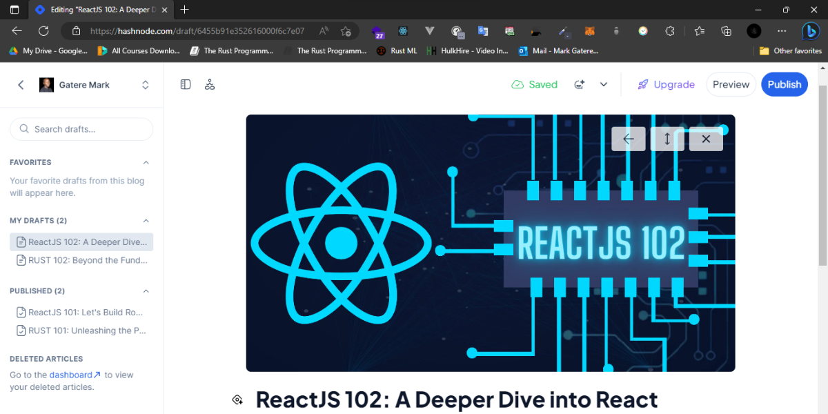Viewport: 828px width, 414px height.
Task: Remove the cover image with X button
Action: (x=706, y=139)
